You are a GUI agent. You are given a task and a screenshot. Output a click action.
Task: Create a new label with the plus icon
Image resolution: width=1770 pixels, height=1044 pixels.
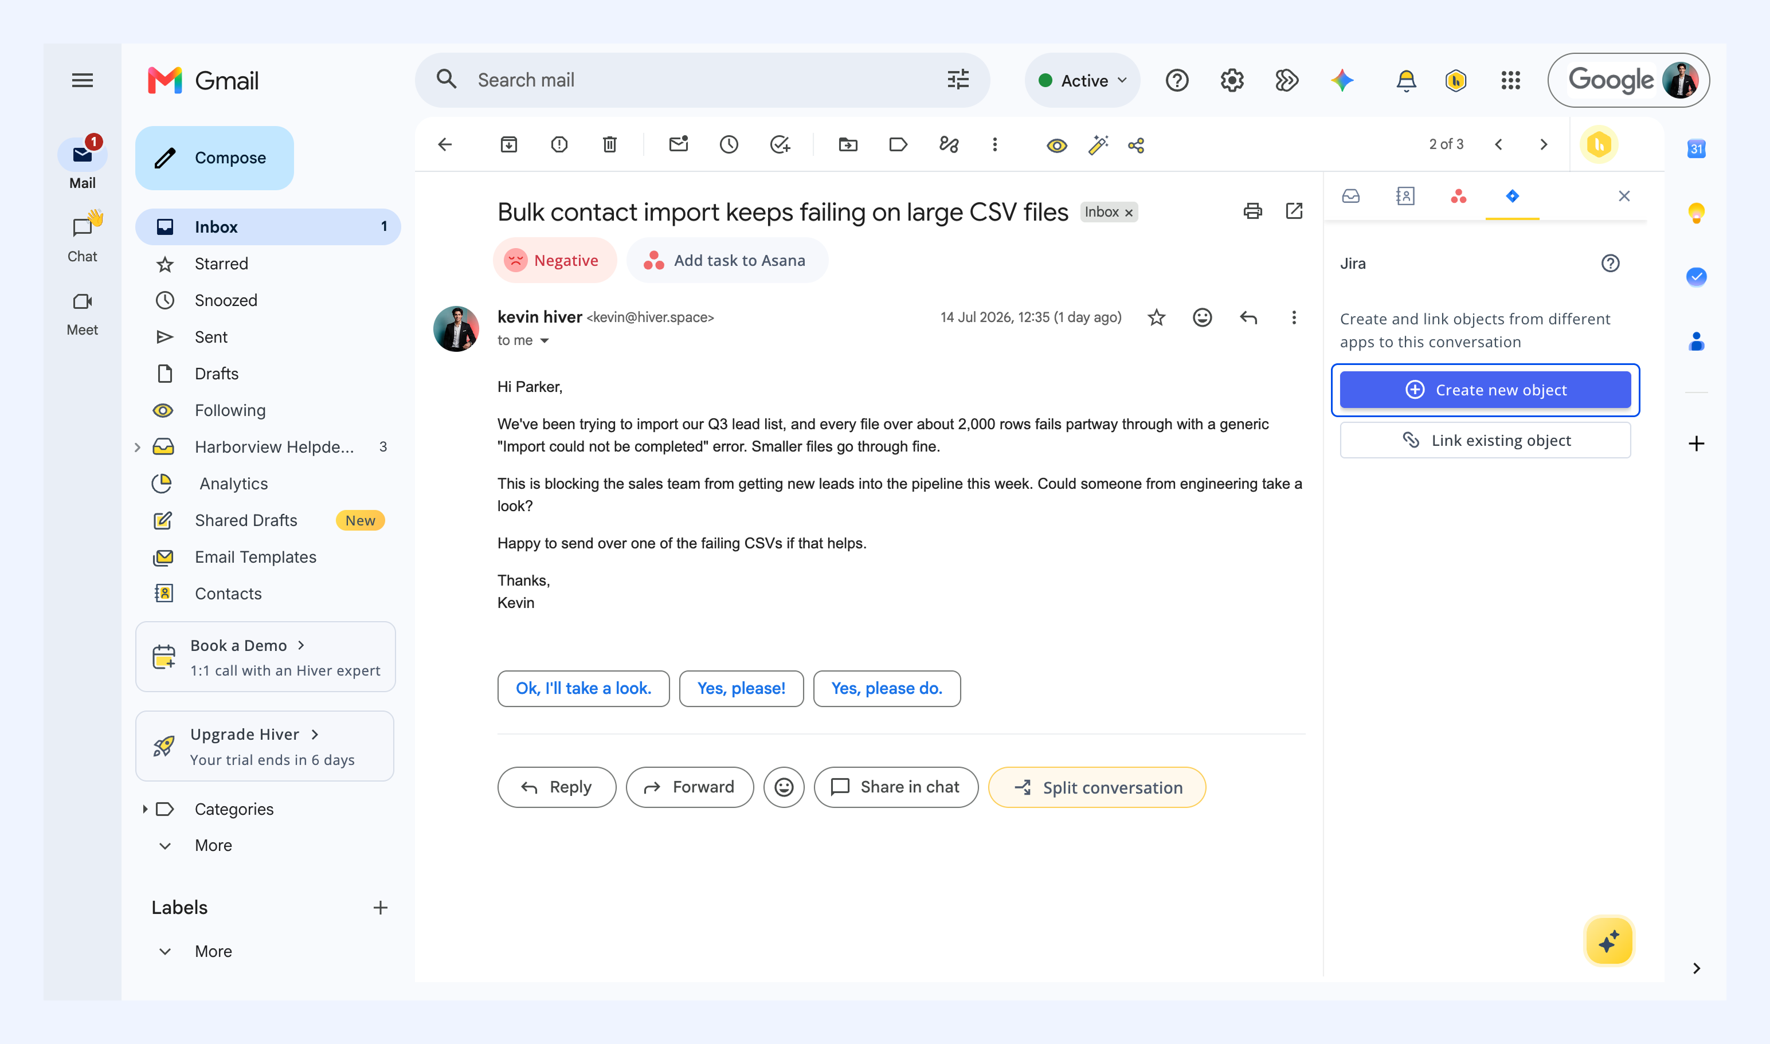coord(381,908)
